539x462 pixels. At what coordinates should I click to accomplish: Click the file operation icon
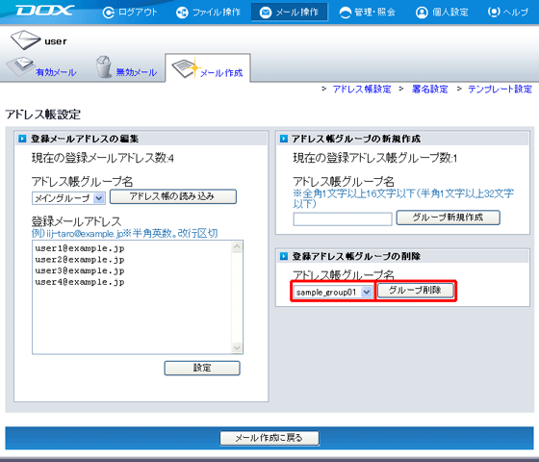click(x=182, y=13)
